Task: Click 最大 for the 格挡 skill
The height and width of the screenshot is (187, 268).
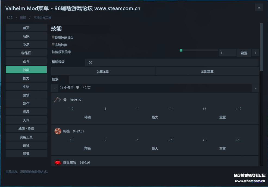Action: click(155, 149)
